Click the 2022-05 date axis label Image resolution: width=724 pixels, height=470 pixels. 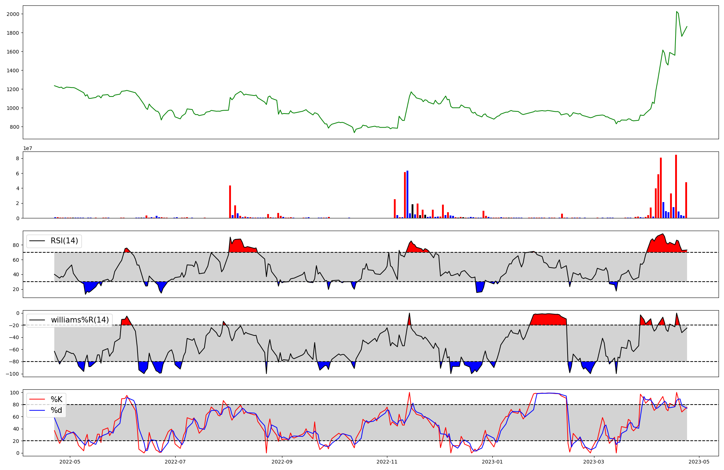pyautogui.click(x=70, y=462)
